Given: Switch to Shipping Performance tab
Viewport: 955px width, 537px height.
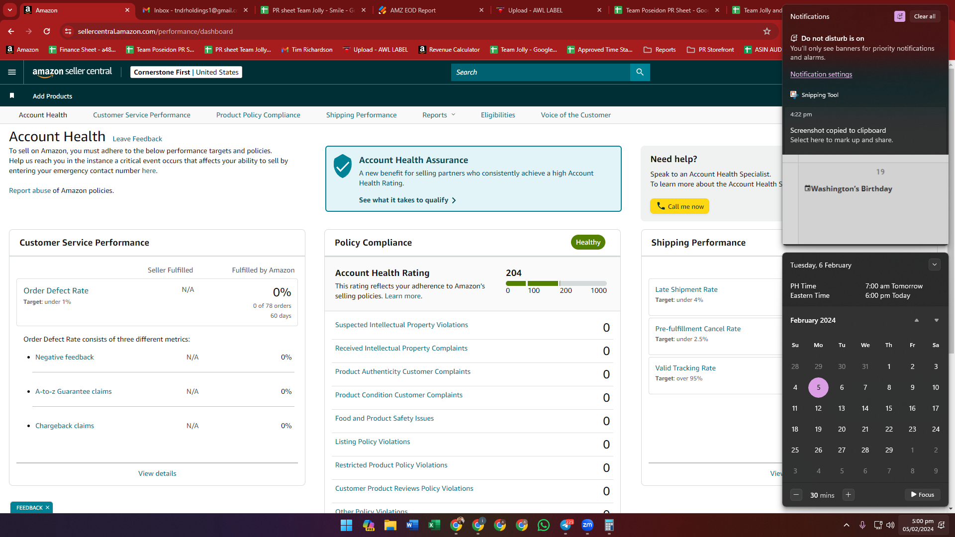Looking at the screenshot, I should (x=361, y=115).
